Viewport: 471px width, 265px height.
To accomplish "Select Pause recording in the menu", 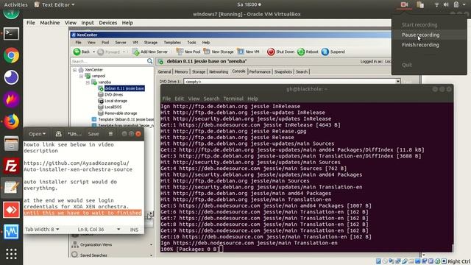I will click(420, 35).
